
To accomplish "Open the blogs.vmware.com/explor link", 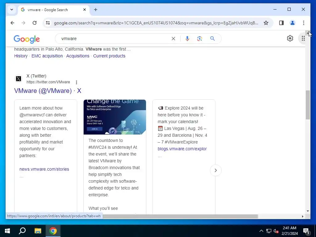I will point(182,149).
